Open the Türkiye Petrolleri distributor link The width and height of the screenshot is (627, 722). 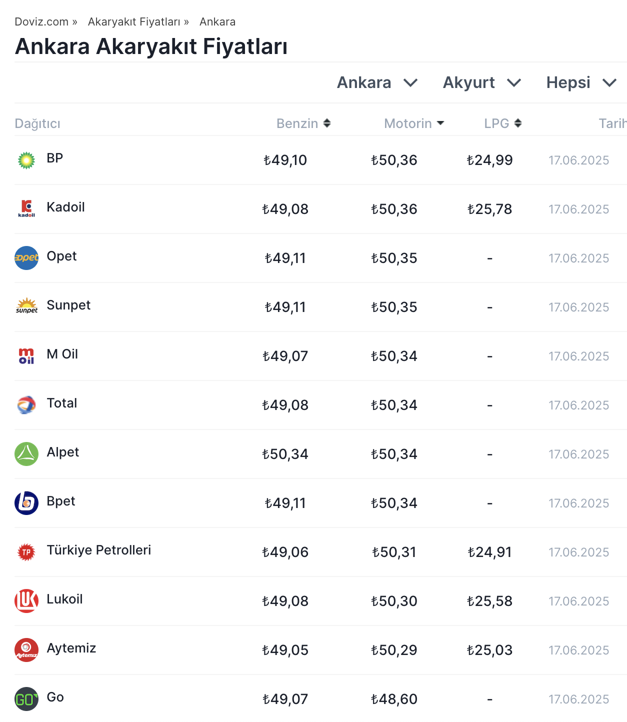(x=99, y=550)
